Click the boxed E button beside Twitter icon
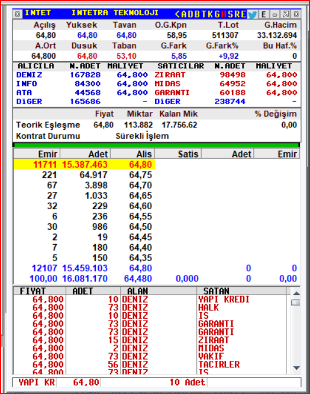 pos(264,14)
